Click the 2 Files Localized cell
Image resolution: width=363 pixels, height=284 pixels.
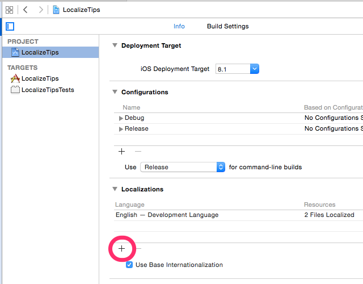coord(329,215)
